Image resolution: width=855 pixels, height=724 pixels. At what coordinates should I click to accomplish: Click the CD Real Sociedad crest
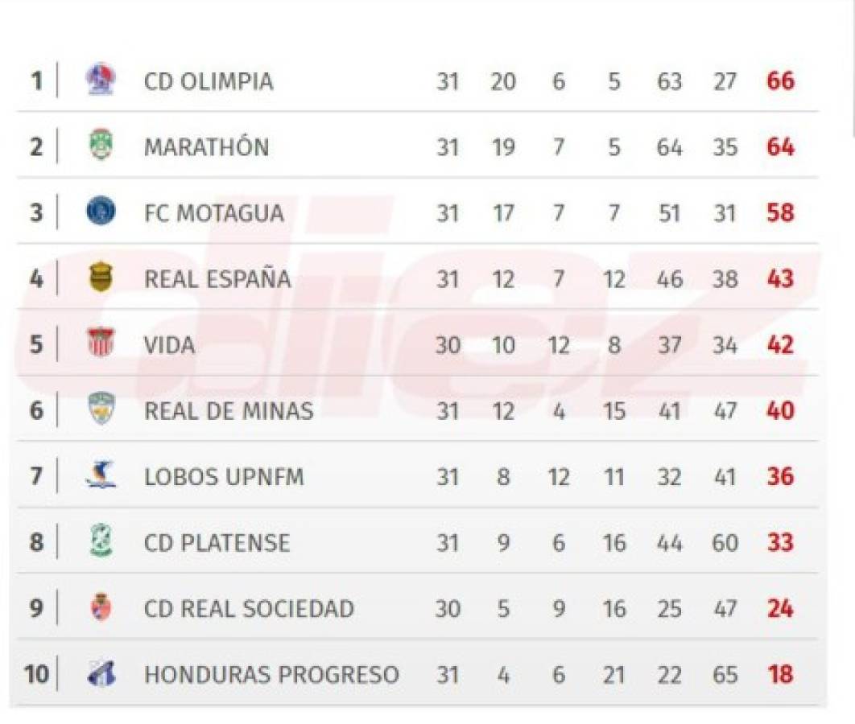101,607
